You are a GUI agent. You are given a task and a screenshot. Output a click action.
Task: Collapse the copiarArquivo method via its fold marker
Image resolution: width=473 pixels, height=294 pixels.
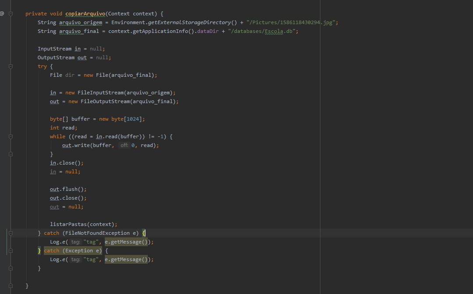click(x=11, y=14)
